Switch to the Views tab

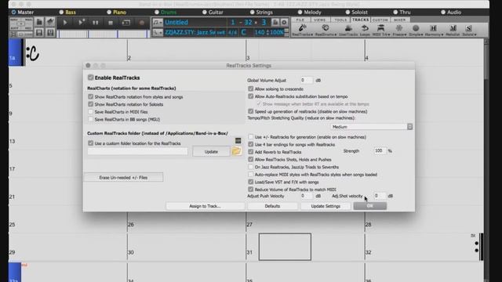pyautogui.click(x=319, y=20)
